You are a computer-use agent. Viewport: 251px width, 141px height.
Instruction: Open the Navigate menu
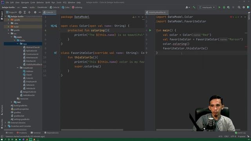pyautogui.click(x=25, y=3)
